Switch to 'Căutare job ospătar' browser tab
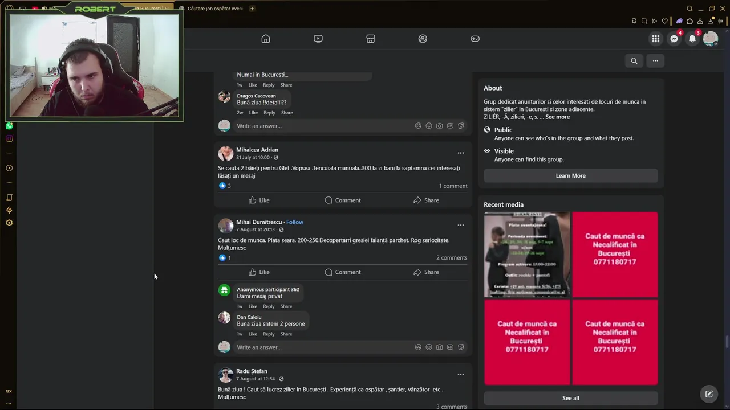This screenshot has height=410, width=730. (x=212, y=9)
